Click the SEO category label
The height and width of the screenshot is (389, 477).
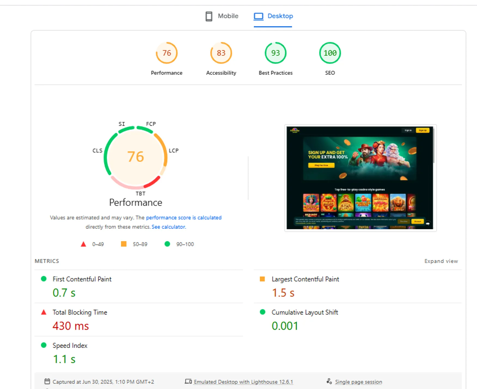coord(330,73)
